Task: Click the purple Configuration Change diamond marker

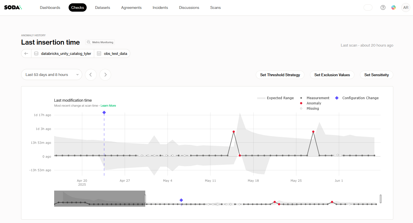Action: [x=104, y=112]
